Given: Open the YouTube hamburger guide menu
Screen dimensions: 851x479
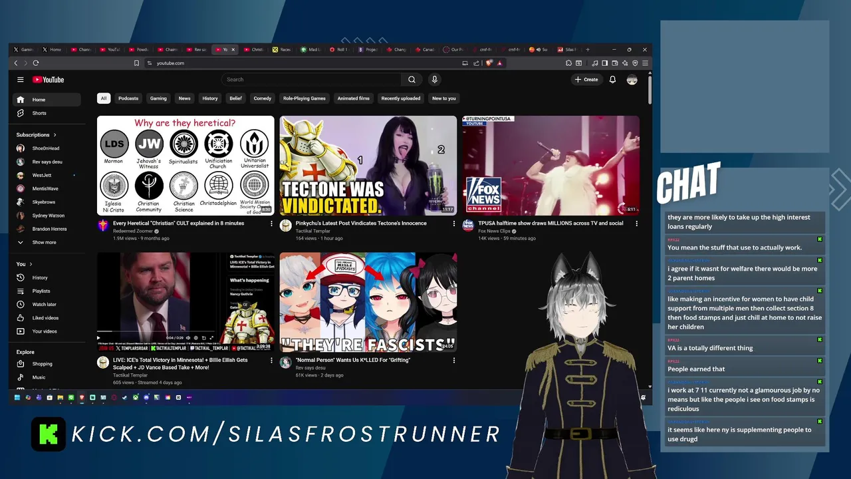Looking at the screenshot, I should 21,80.
